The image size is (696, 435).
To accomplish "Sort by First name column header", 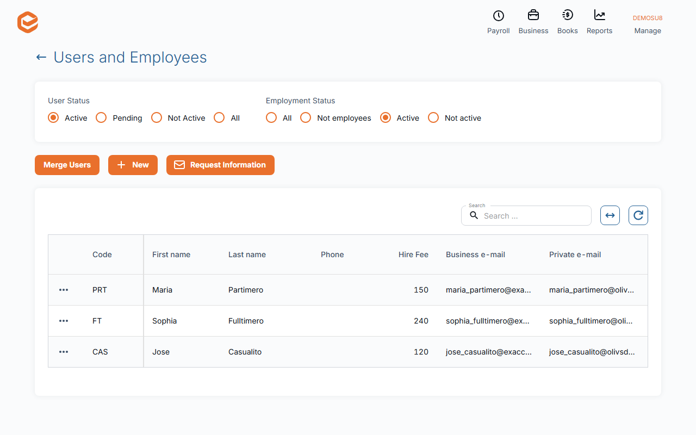I will [171, 254].
